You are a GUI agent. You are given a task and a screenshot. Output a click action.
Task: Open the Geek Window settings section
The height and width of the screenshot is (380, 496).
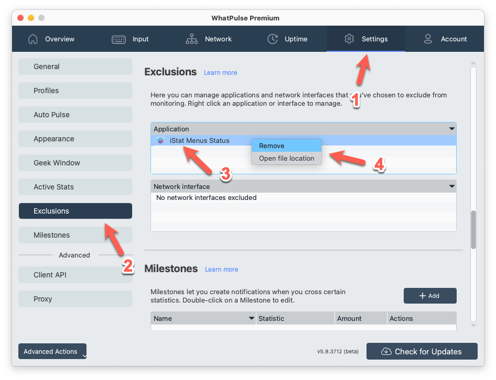click(76, 163)
